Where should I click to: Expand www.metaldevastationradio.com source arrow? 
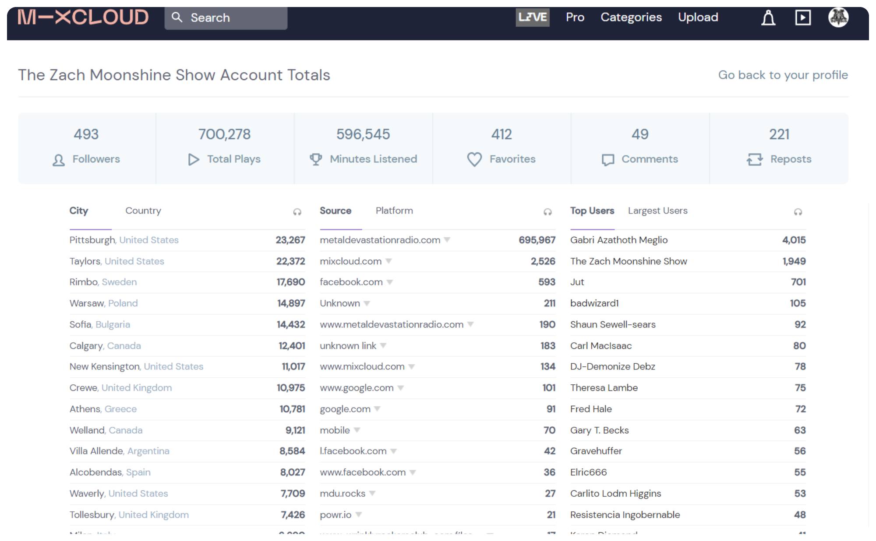pyautogui.click(x=470, y=324)
